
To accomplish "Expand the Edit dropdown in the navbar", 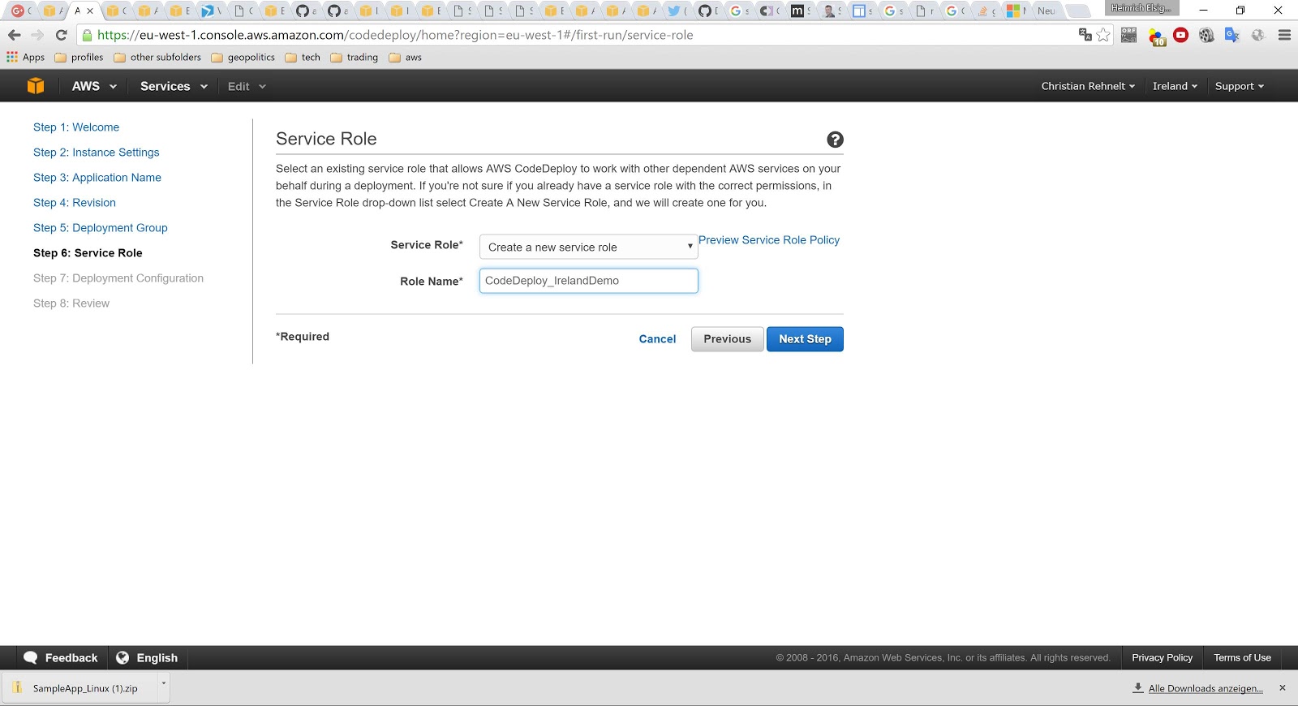I will coord(247,86).
